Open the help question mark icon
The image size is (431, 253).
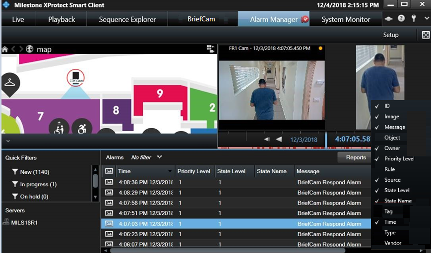tap(401, 18)
